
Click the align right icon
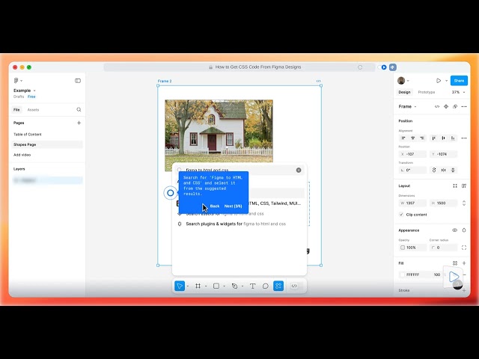pyautogui.click(x=422, y=138)
